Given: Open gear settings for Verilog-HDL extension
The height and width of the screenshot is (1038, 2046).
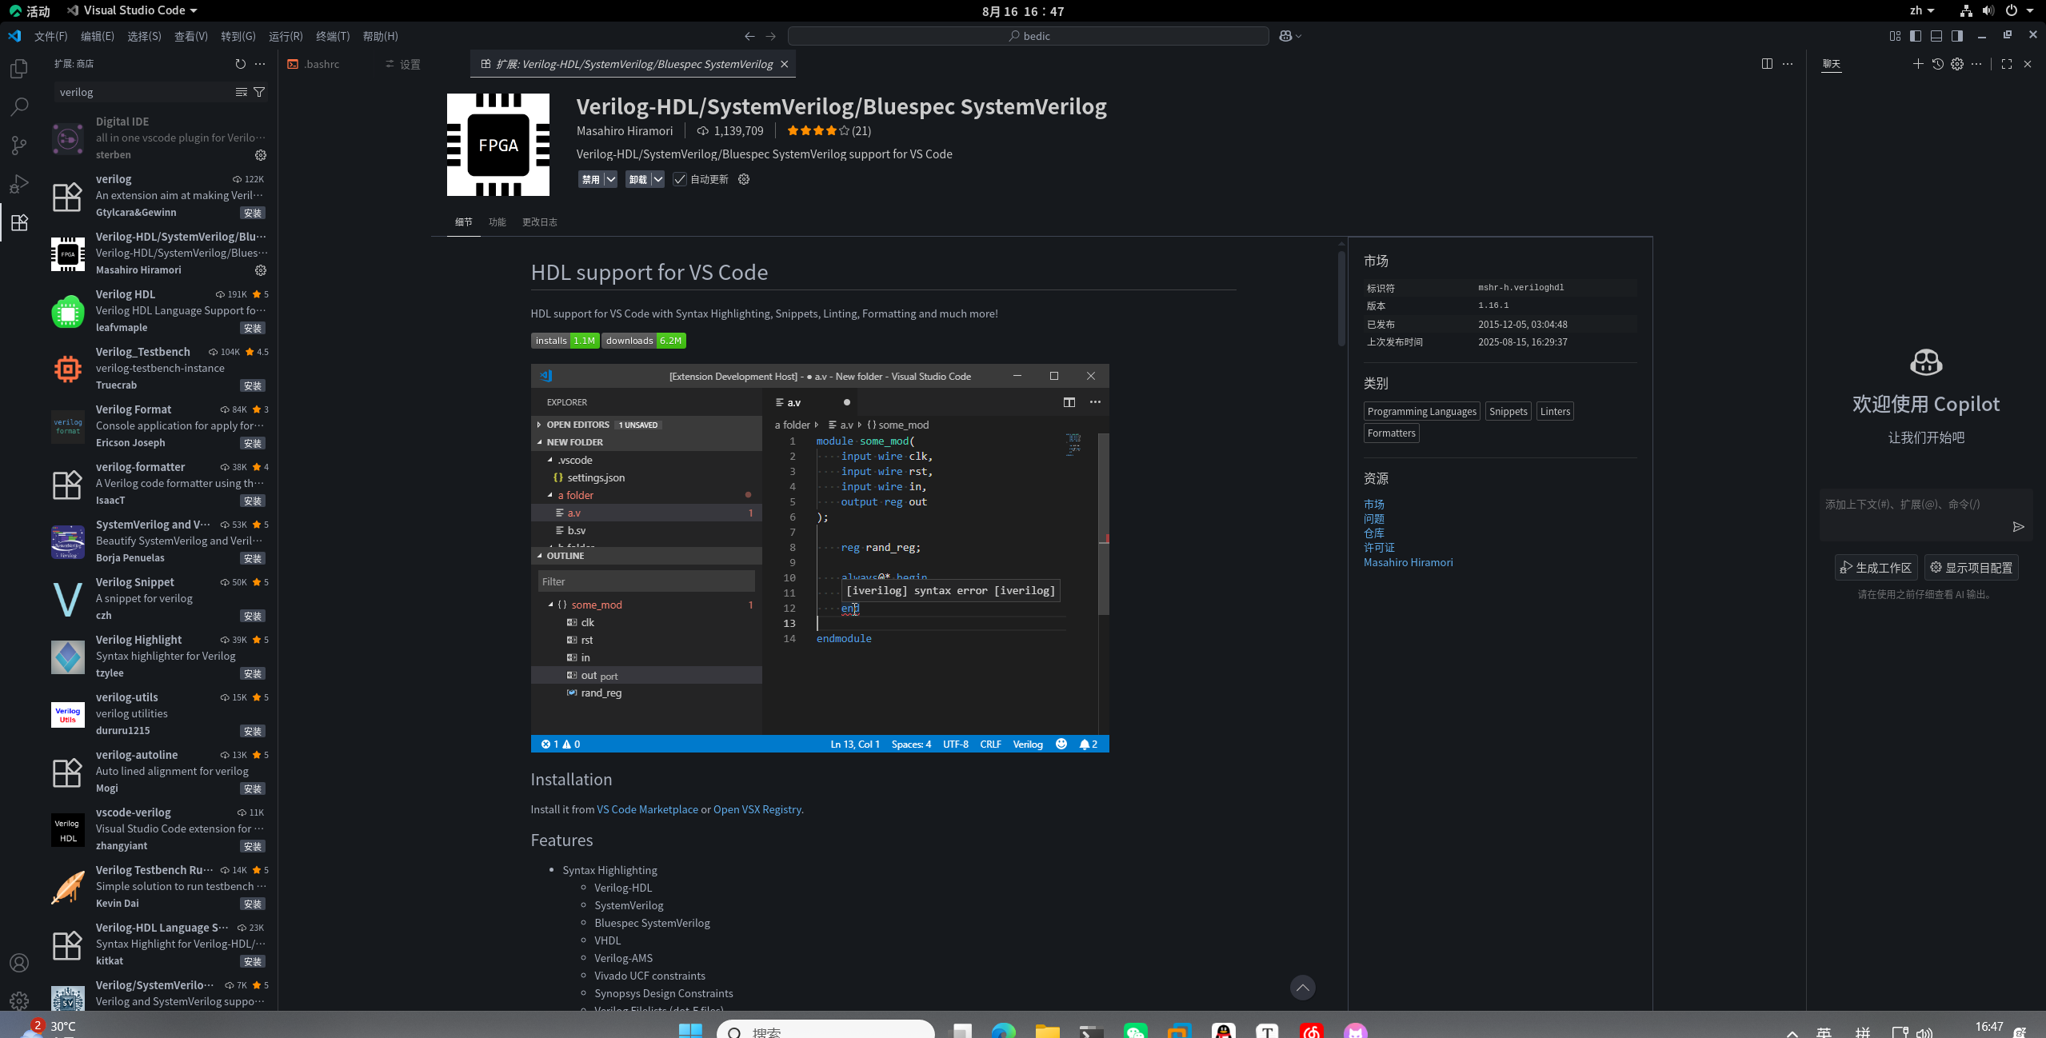Looking at the screenshot, I should coord(261,270).
